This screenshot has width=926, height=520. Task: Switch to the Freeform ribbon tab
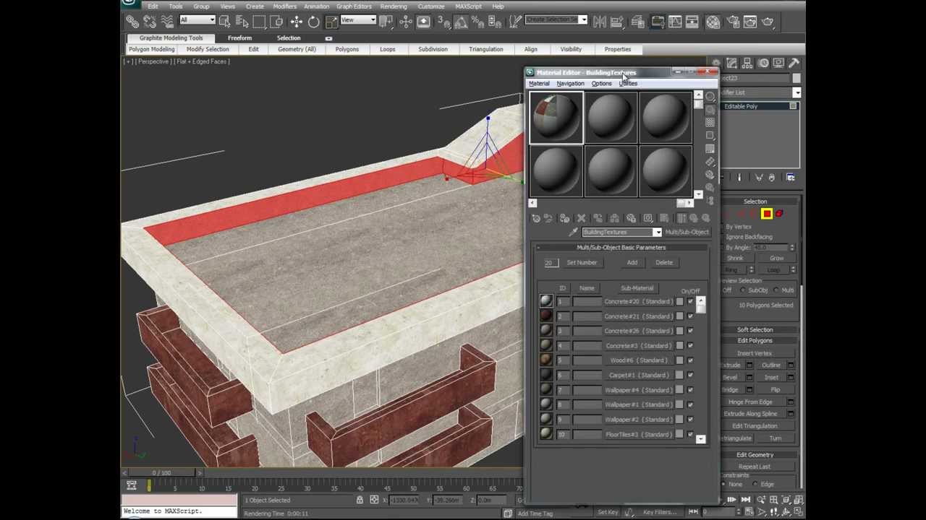coord(239,38)
